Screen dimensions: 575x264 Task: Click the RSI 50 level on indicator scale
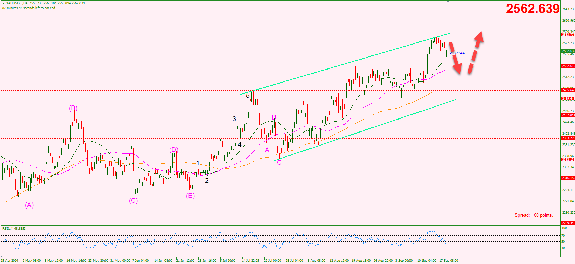[563, 242]
